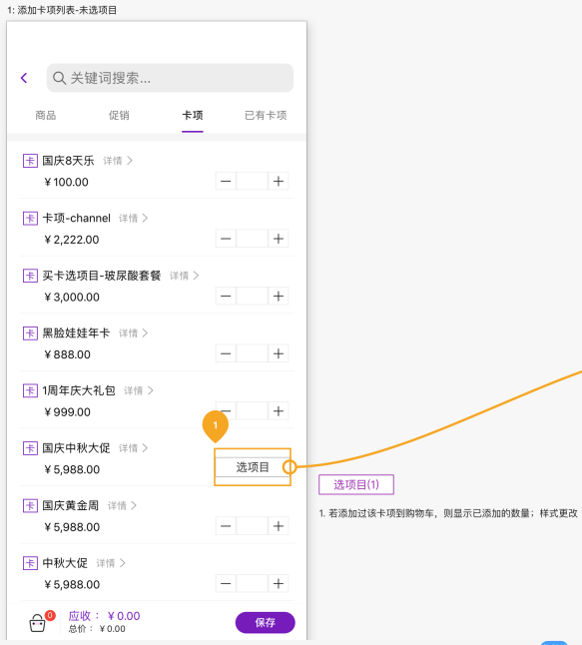Go back using the purple arrow

tap(24, 78)
